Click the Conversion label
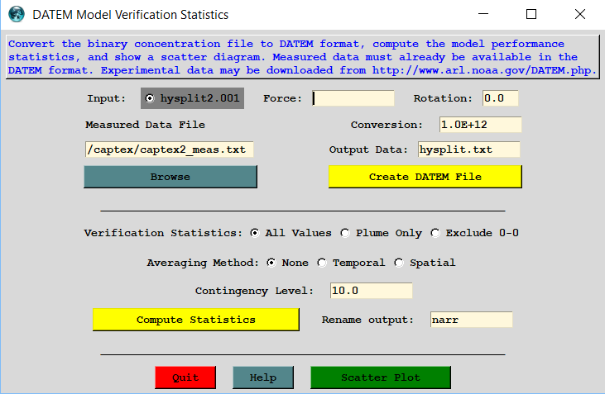Screen dimensions: 605x394 coord(387,125)
